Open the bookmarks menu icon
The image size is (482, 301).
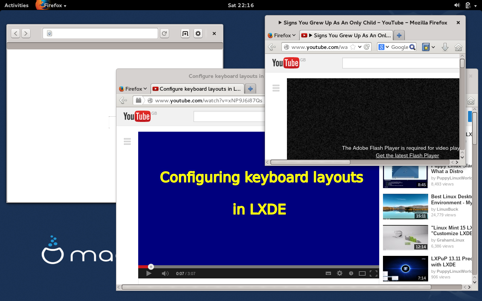426,47
